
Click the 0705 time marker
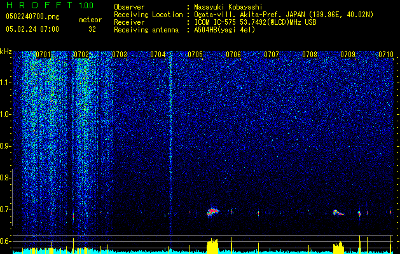[195, 55]
